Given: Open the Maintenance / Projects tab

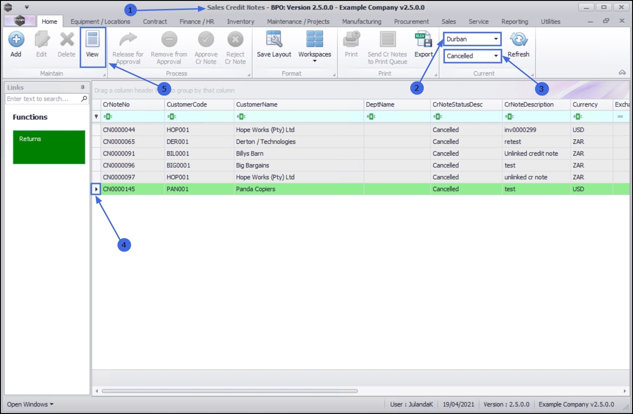Looking at the screenshot, I should pos(298,22).
